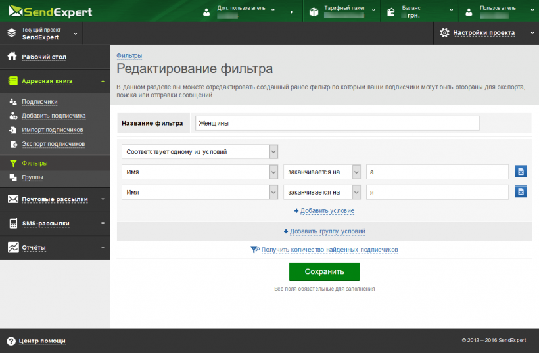Click the Подписчики people icon
The image size is (539, 353).
tap(13, 101)
